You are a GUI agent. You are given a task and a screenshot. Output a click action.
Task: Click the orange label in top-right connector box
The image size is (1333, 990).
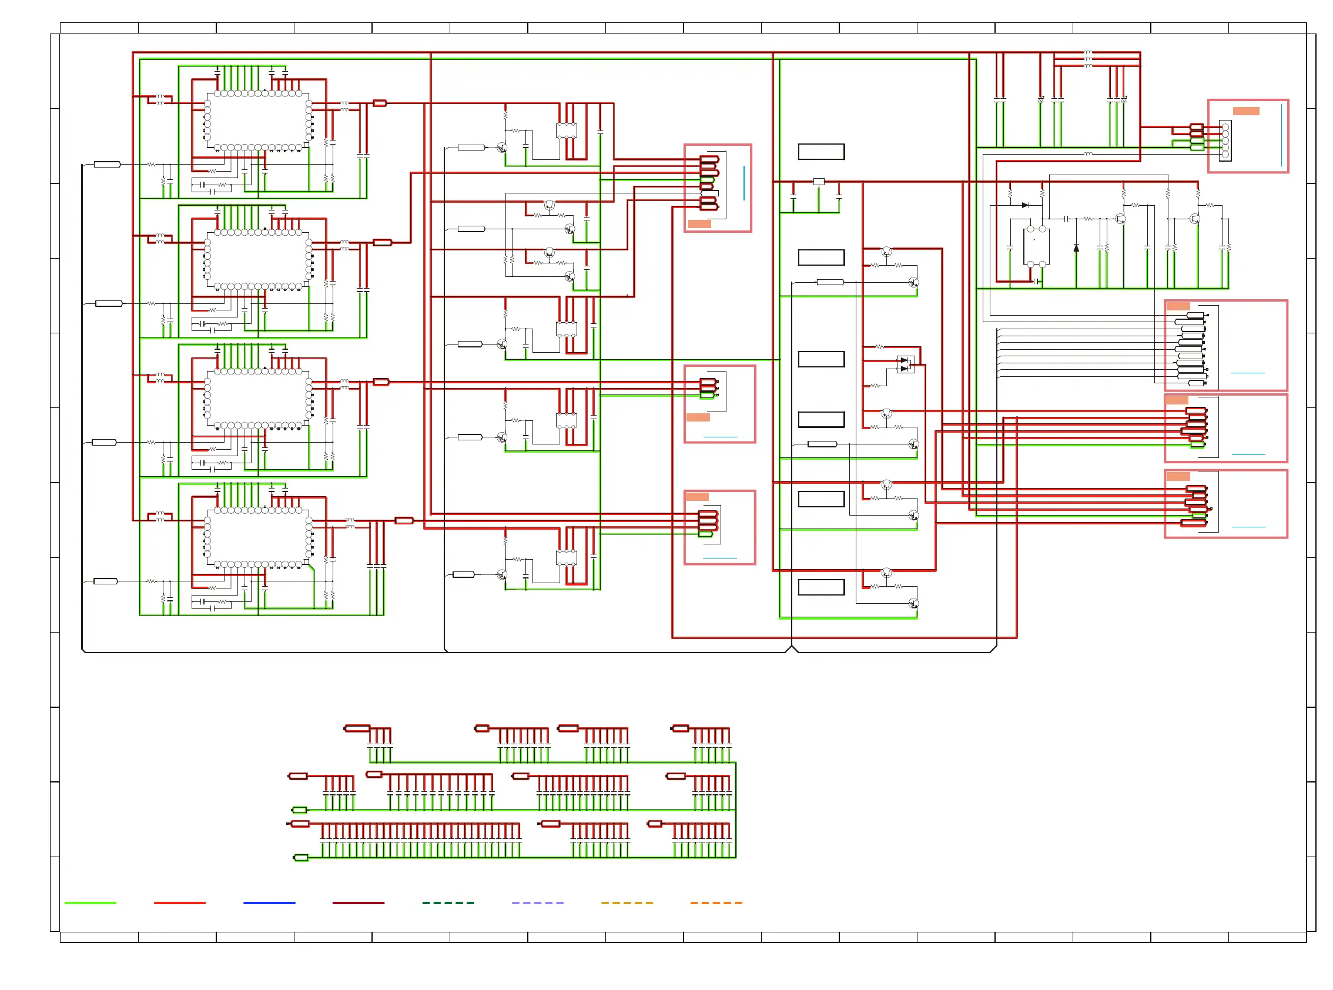1246,112
